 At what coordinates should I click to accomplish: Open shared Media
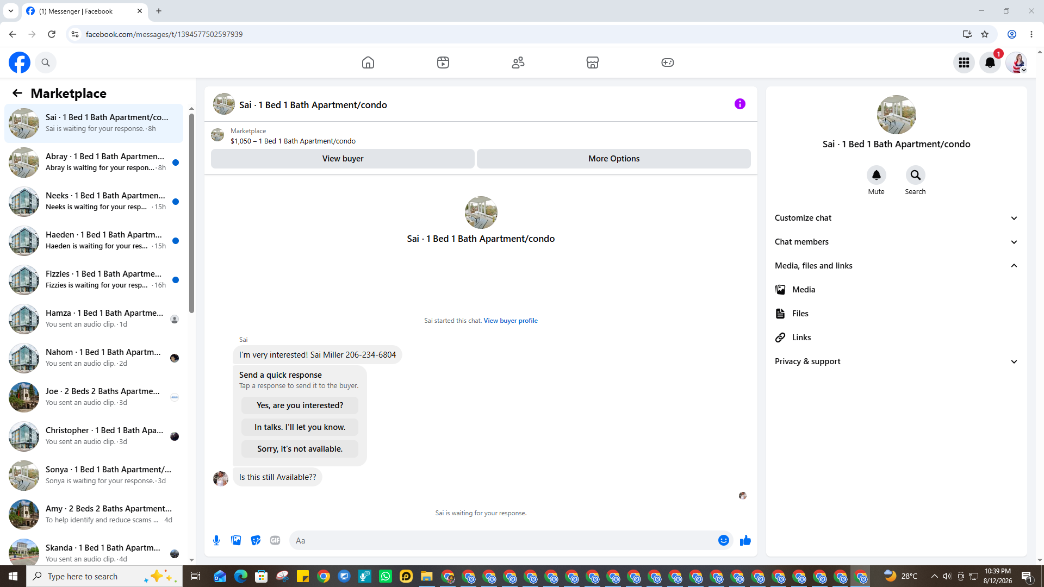(x=896, y=290)
